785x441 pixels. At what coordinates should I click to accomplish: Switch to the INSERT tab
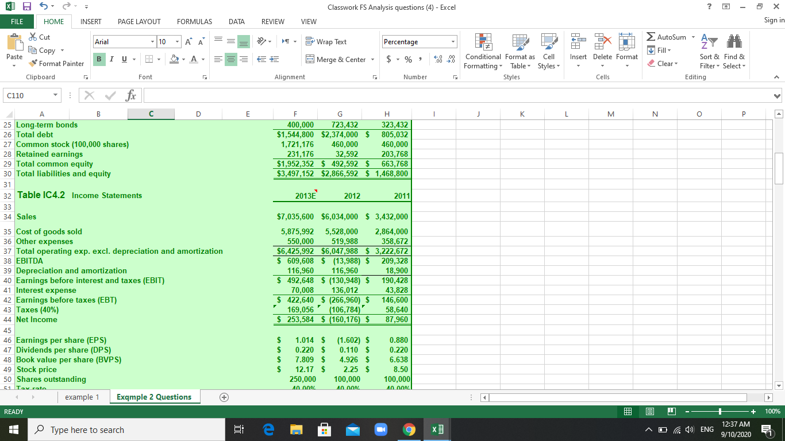pos(91,21)
